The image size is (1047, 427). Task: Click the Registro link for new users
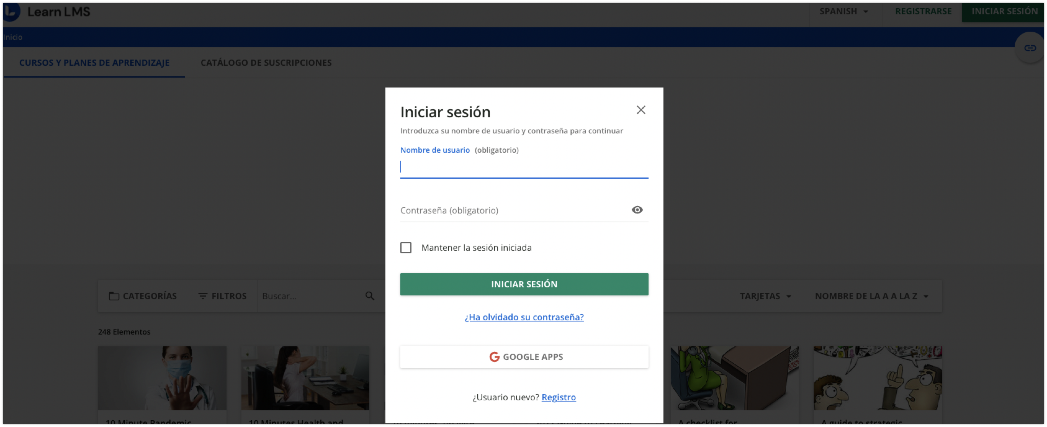coord(559,397)
